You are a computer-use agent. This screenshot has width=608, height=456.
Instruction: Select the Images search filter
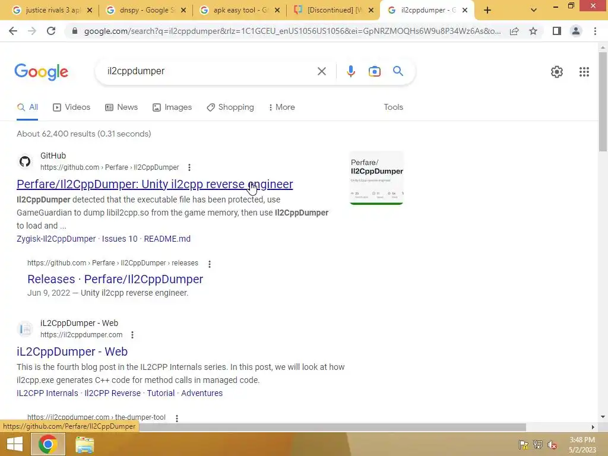coord(172,107)
